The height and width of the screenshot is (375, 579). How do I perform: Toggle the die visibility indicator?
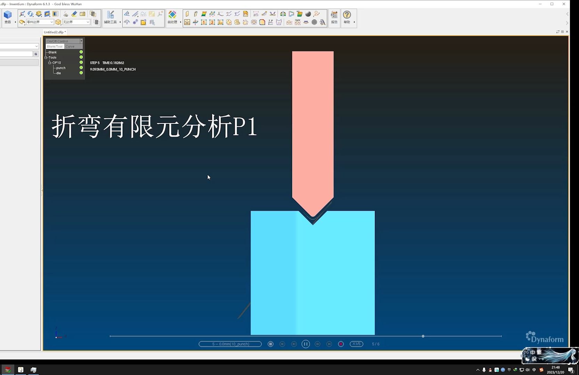[x=81, y=73]
